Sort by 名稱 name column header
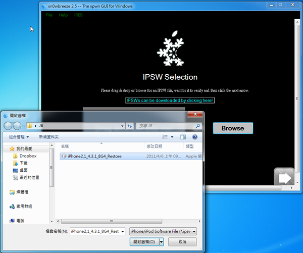This screenshot has width=303, height=253. coord(65,146)
